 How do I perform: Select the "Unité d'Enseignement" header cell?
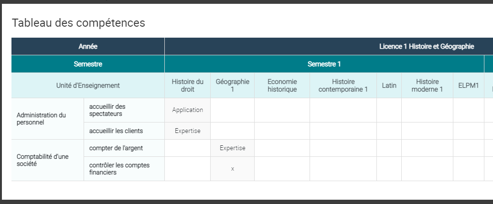coord(88,85)
